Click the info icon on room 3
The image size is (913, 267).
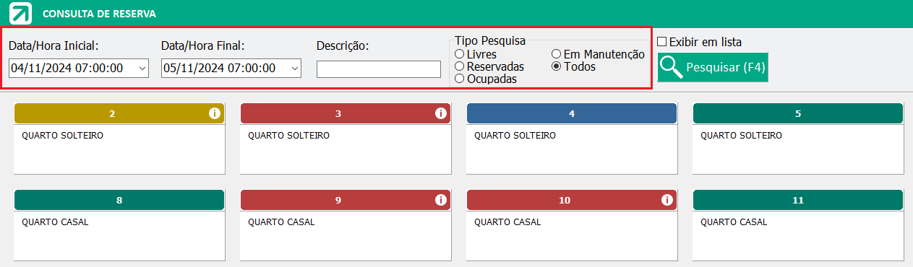click(x=440, y=113)
